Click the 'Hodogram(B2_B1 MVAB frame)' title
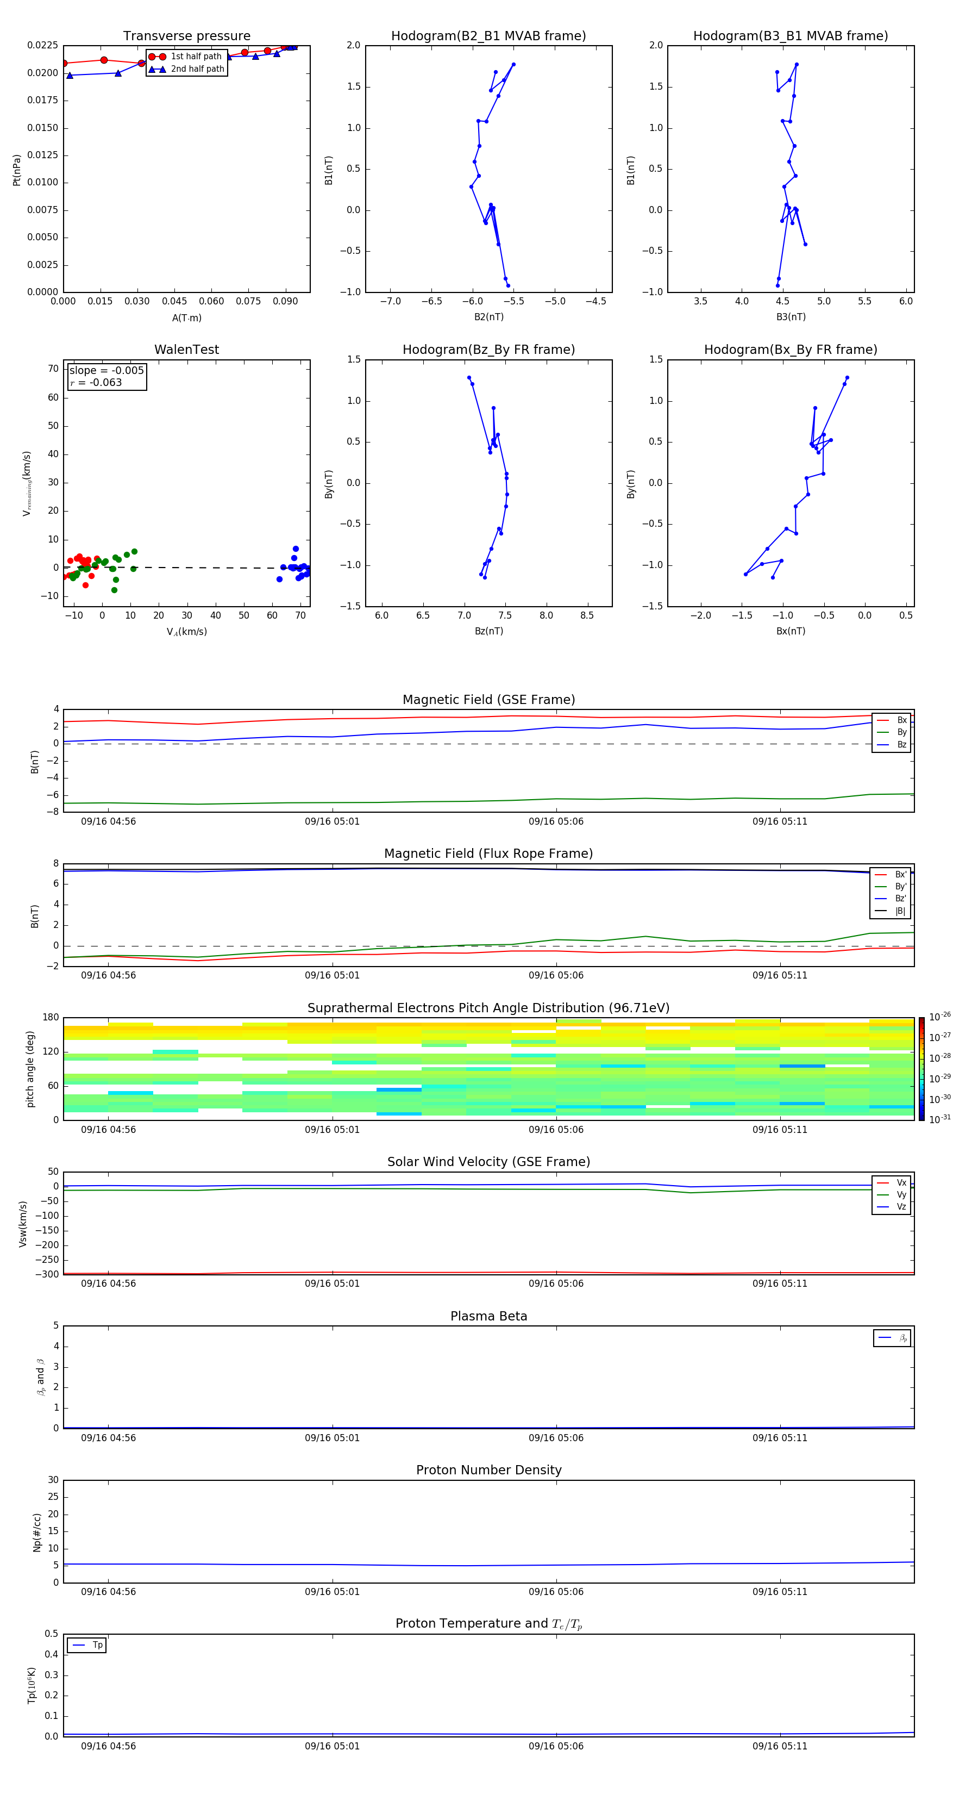978x1794 pixels. pyautogui.click(x=488, y=36)
